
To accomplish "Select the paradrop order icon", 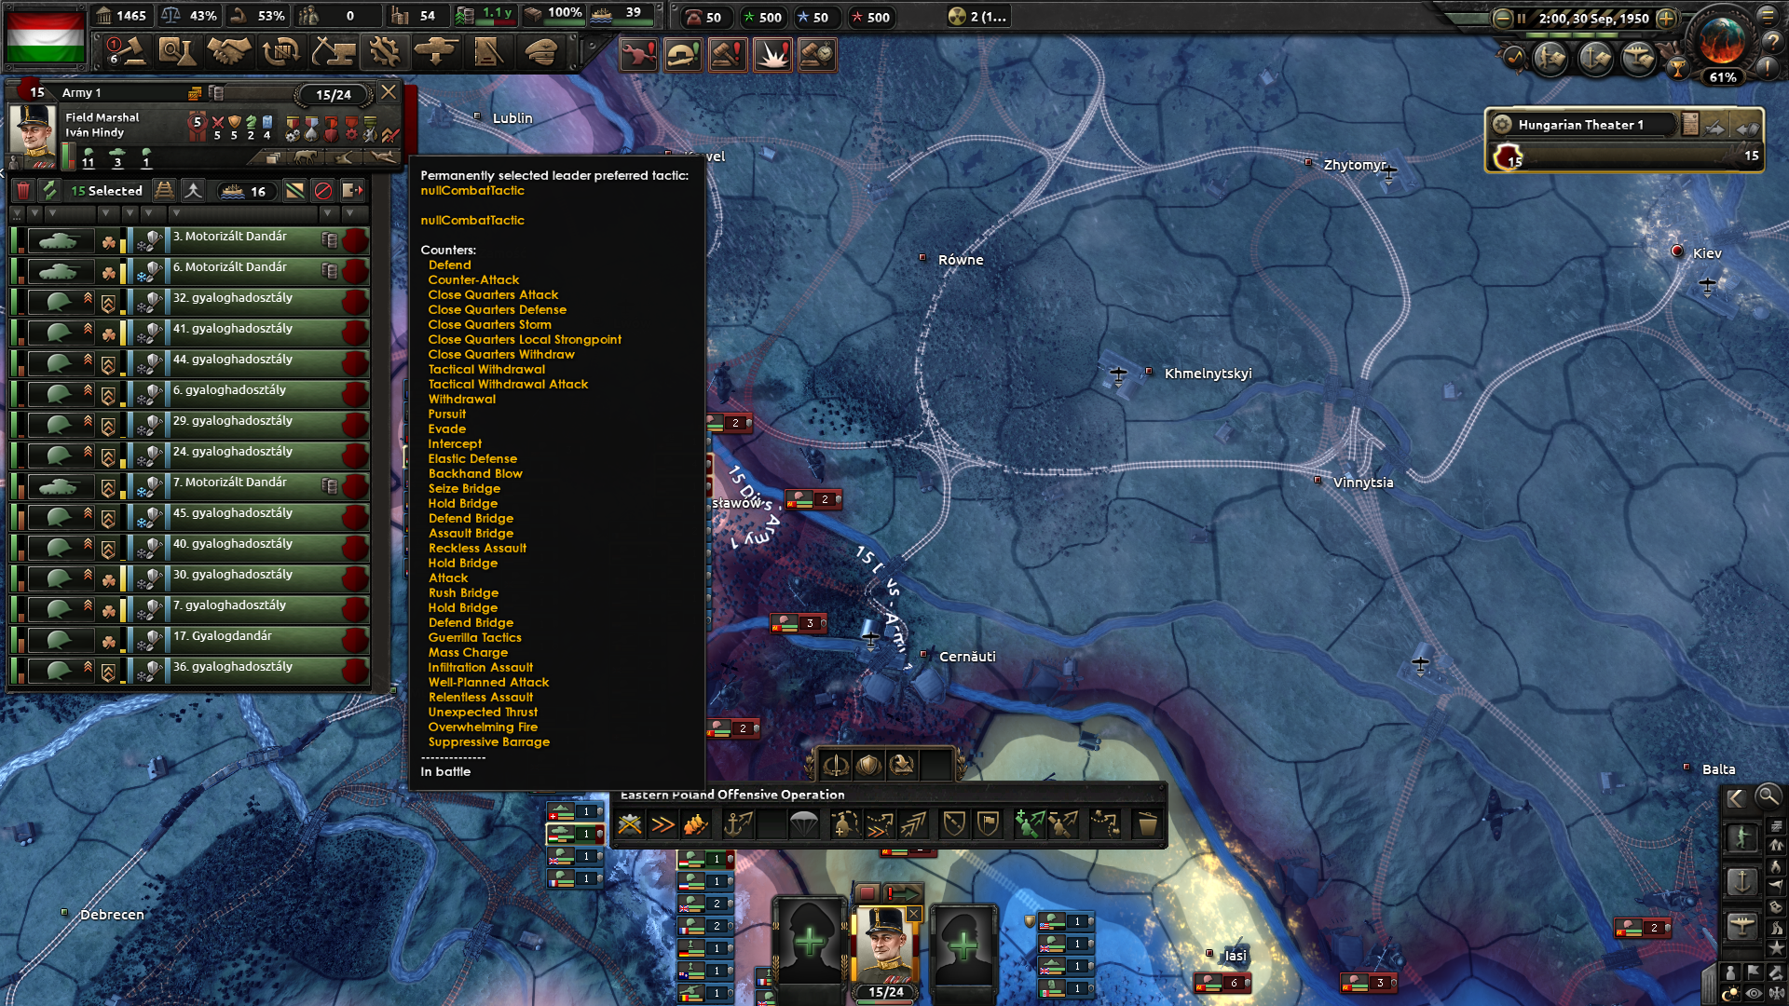I will click(x=803, y=824).
